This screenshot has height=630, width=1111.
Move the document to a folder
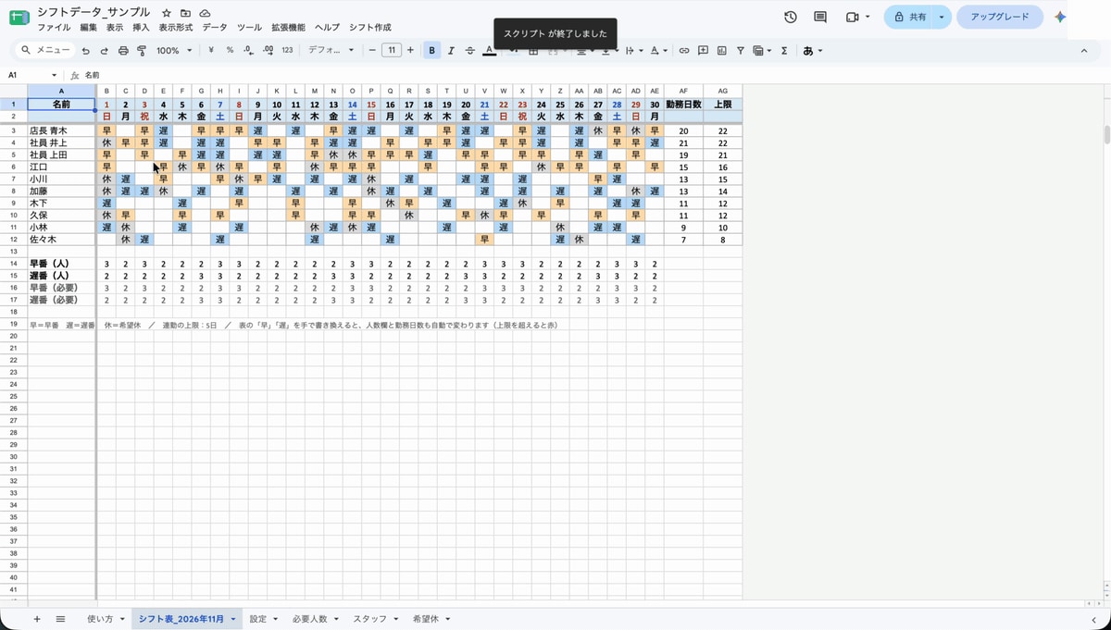coord(185,13)
